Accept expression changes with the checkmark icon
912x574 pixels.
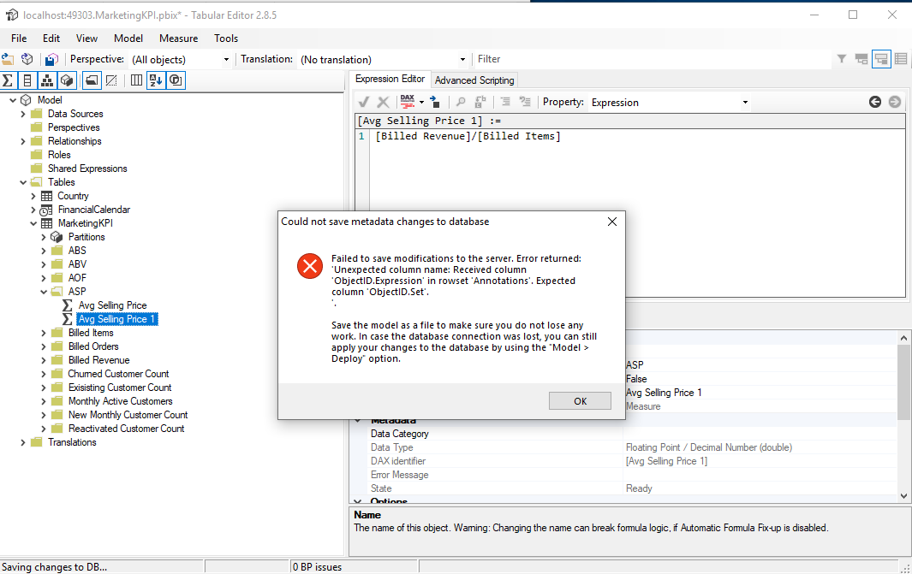point(363,101)
